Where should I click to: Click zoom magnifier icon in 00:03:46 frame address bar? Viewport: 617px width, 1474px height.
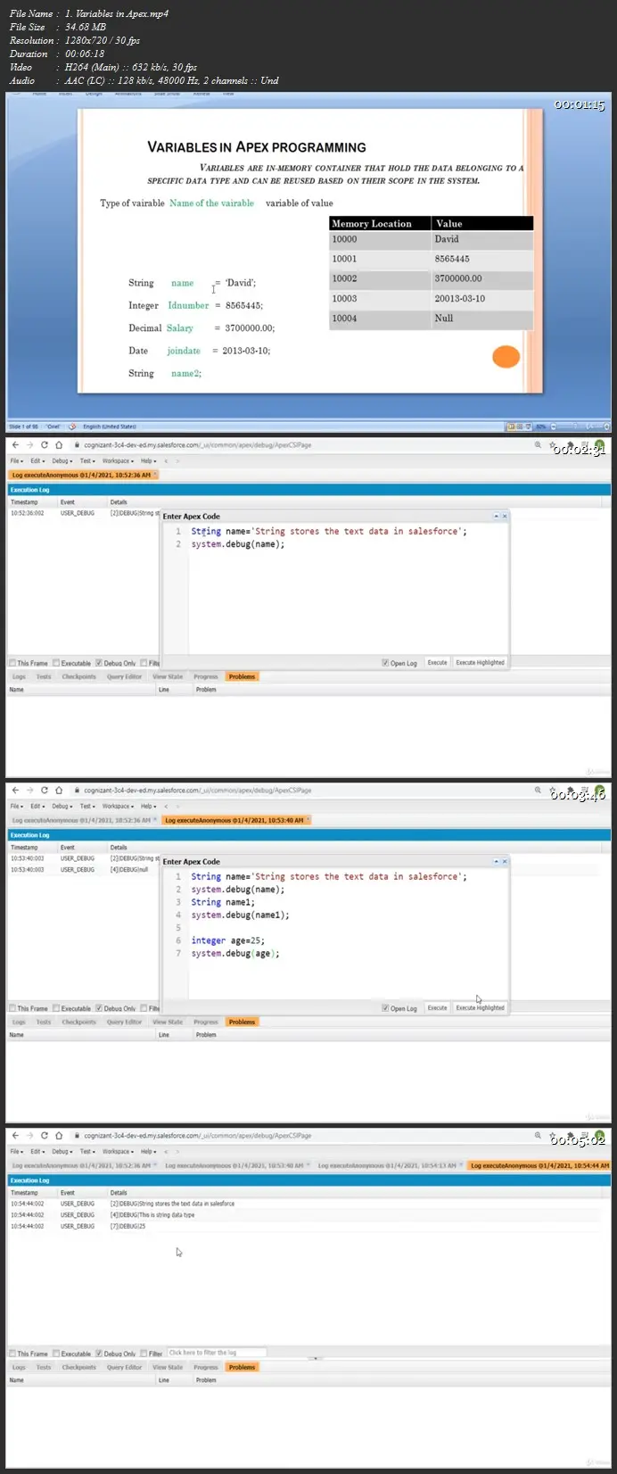(x=539, y=790)
